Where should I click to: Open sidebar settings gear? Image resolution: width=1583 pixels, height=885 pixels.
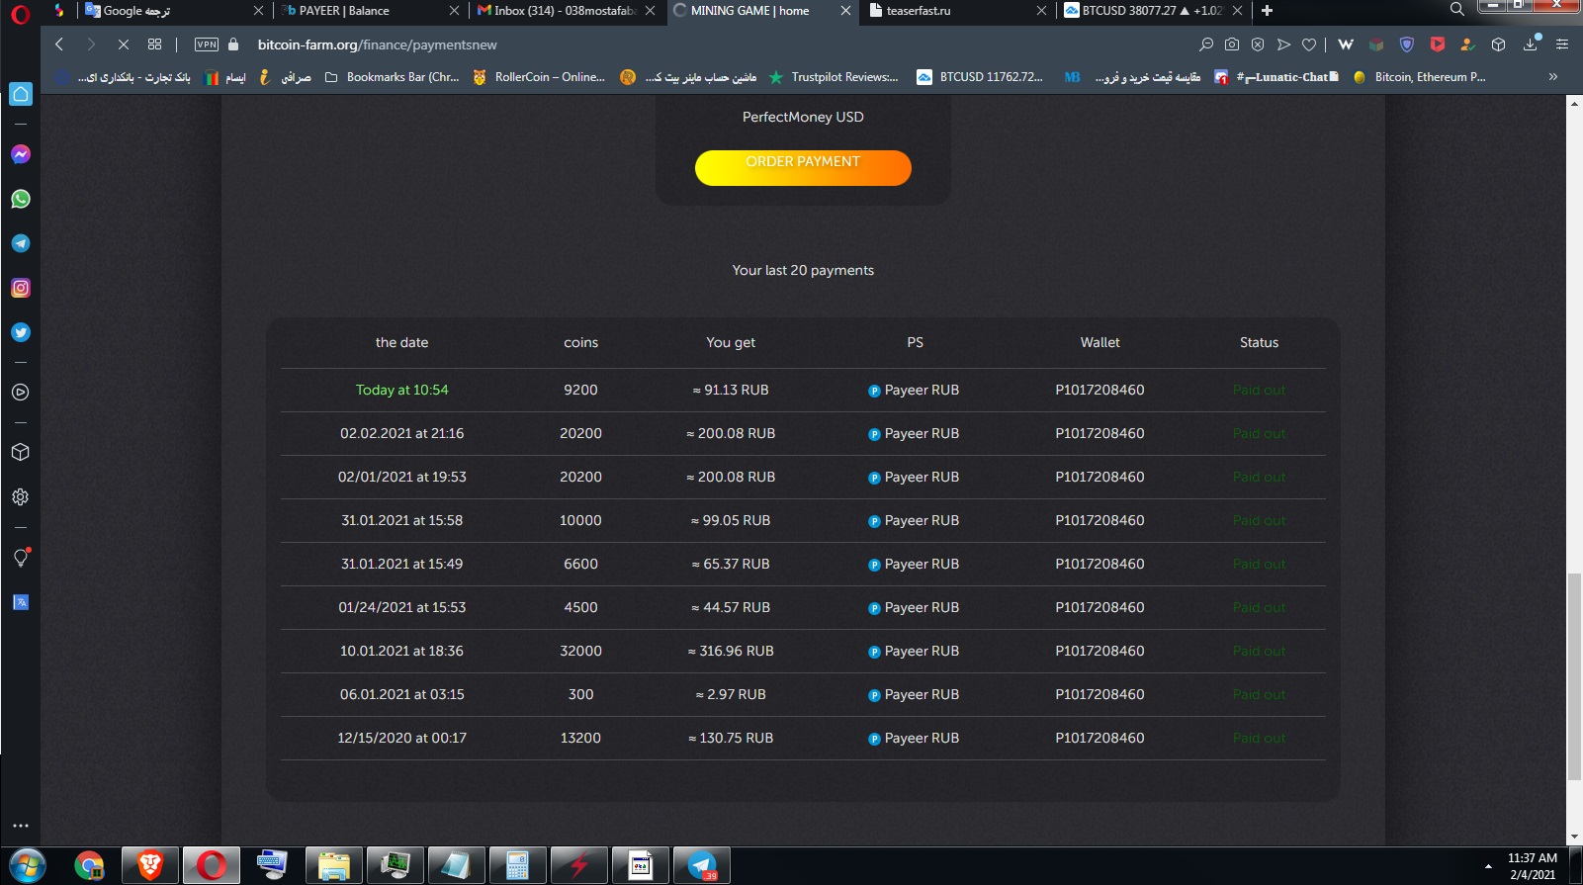click(20, 497)
